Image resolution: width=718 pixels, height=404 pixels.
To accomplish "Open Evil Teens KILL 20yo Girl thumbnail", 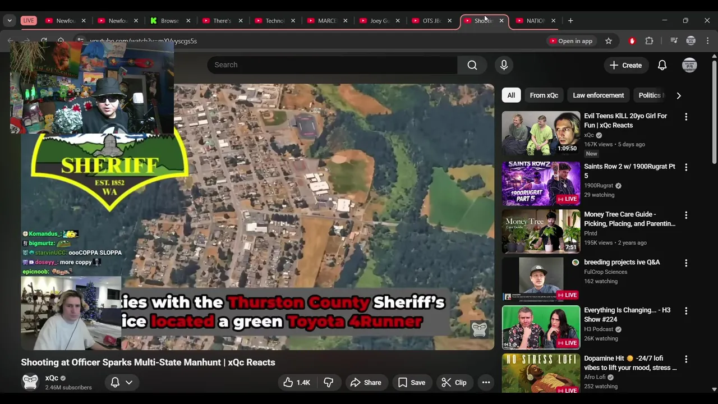I will tap(541, 133).
